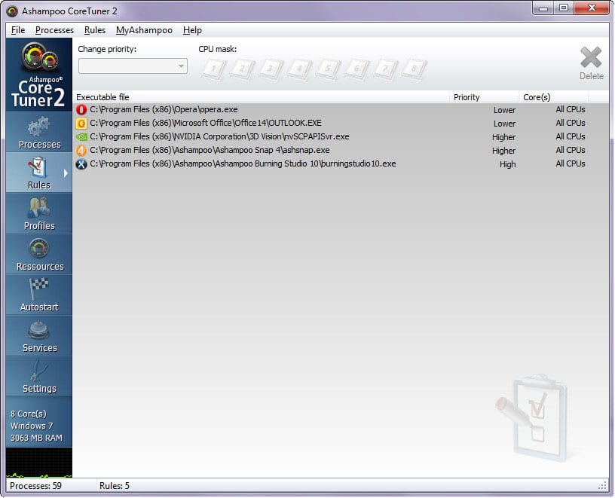Click All CPUs for burningstudio10.exe
Viewport: 615px width, 498px height.
pyautogui.click(x=571, y=164)
